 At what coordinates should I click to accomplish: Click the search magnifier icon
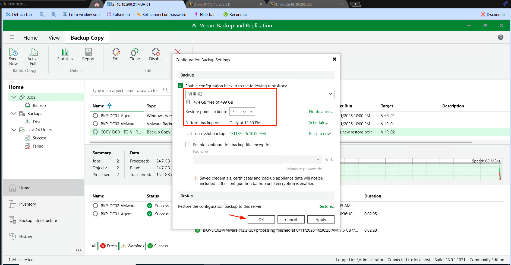click(x=166, y=90)
